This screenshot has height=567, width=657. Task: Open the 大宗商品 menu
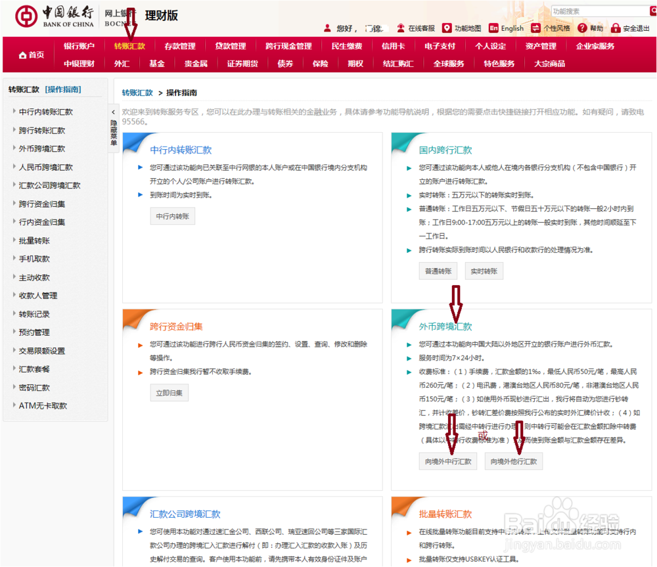550,64
